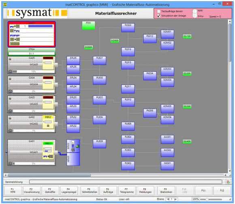Click the blue progress bar in first order row
The image size is (235, 204).
[41, 26]
